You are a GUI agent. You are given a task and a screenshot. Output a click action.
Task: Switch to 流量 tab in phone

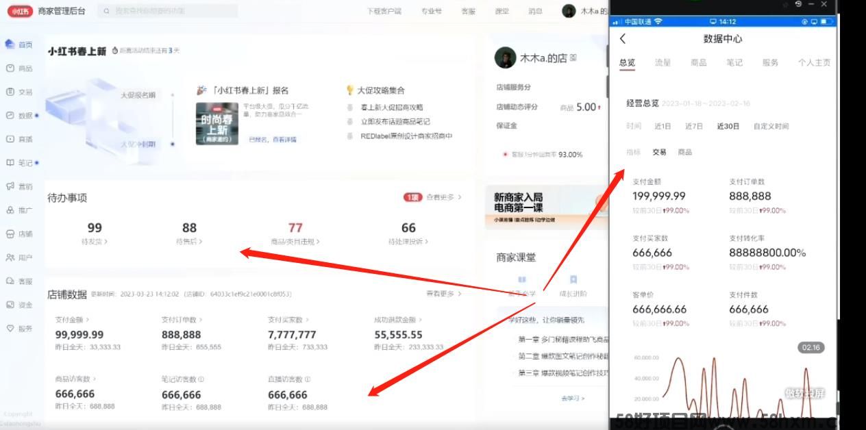[x=663, y=62]
